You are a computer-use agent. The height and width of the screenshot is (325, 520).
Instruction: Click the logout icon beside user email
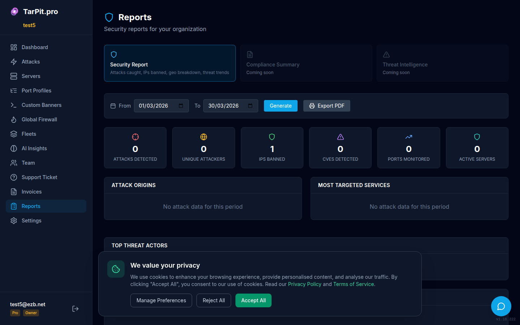tap(75, 309)
